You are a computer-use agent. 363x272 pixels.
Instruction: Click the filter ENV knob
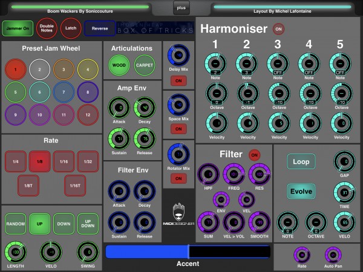221,199
